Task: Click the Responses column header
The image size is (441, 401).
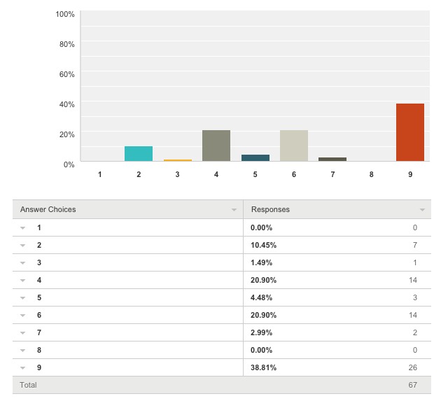Action: (270, 210)
